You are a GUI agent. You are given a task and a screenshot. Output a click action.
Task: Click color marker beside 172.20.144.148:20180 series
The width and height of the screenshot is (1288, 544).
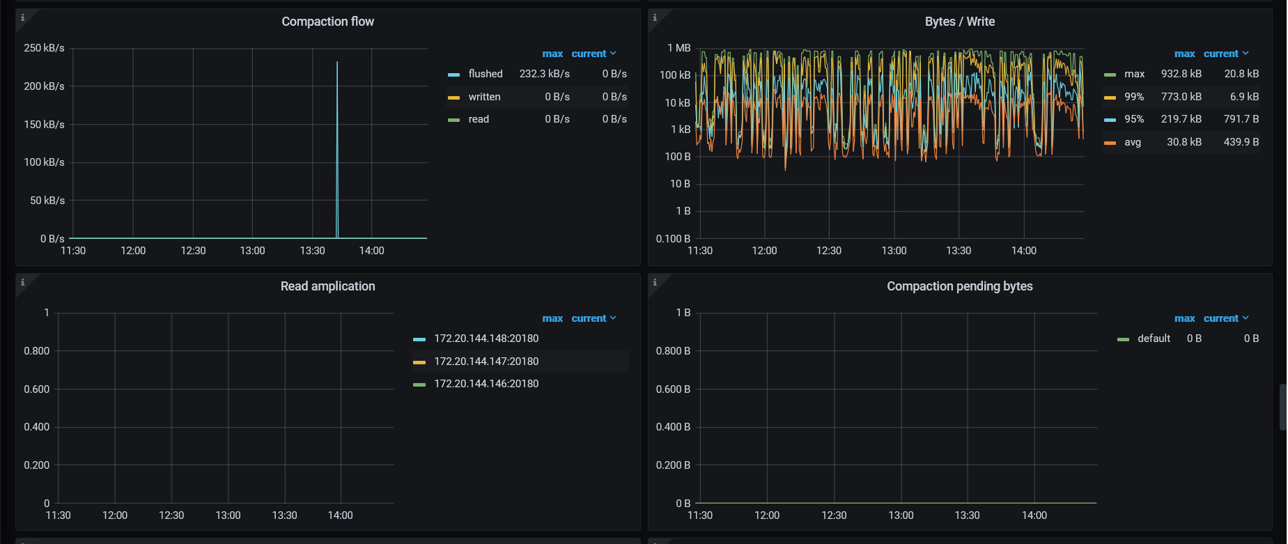pos(419,339)
